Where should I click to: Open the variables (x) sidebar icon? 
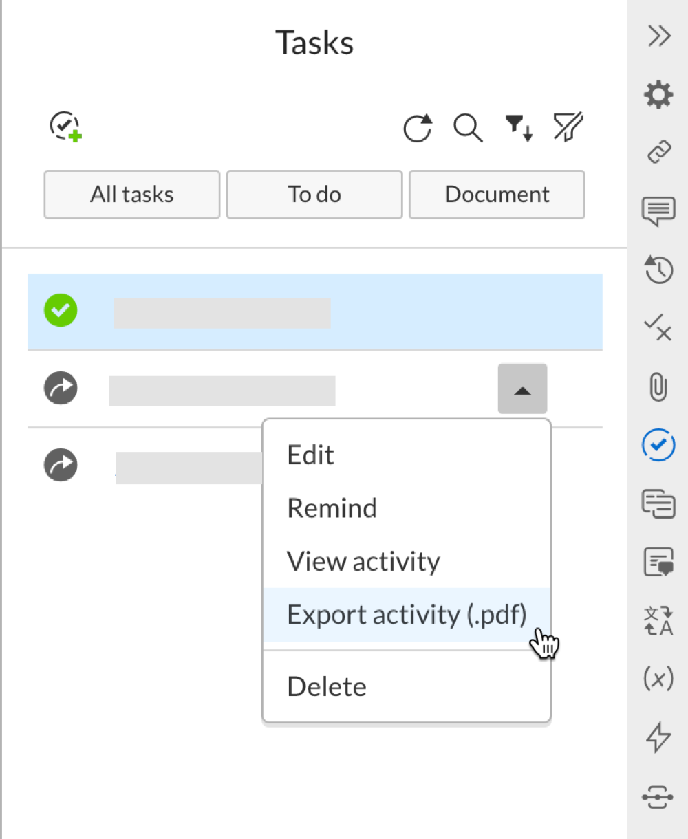(x=658, y=679)
